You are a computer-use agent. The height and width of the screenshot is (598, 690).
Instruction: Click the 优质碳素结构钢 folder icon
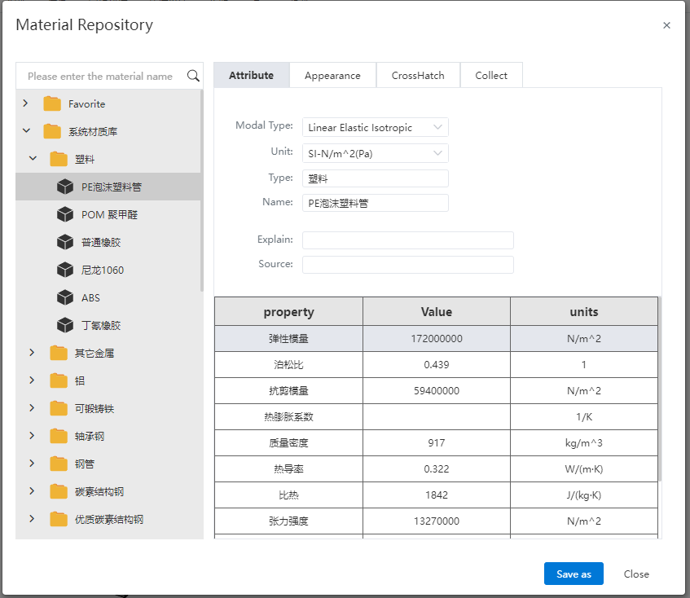[59, 519]
